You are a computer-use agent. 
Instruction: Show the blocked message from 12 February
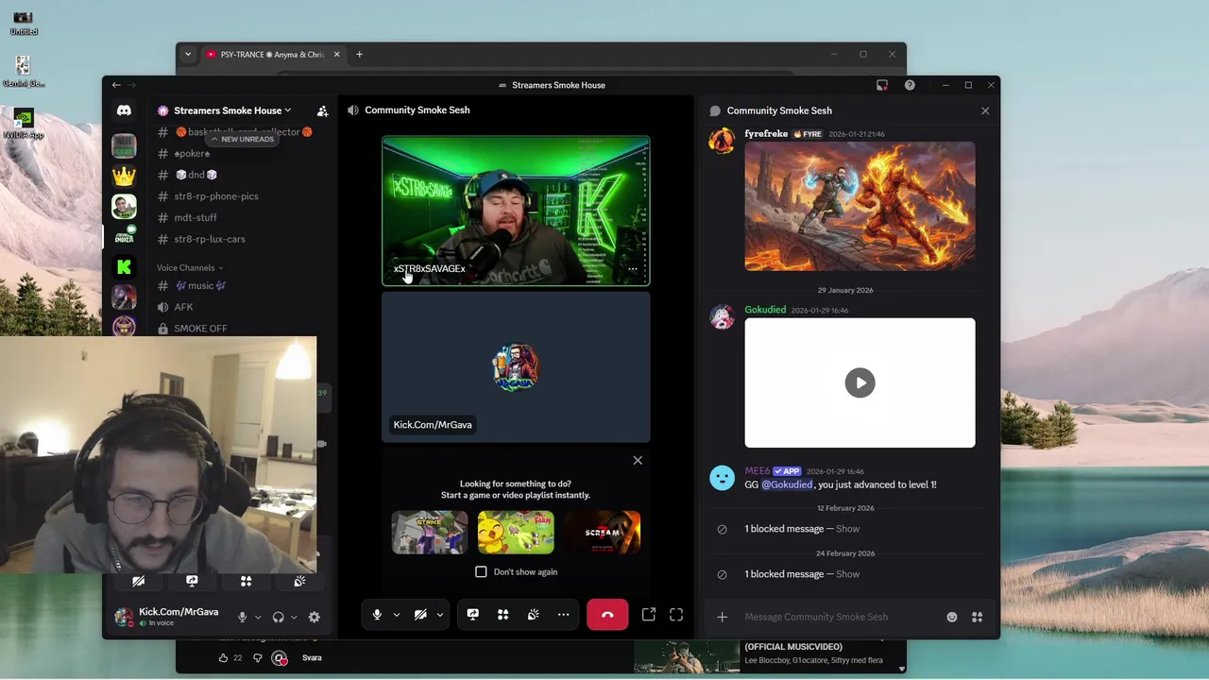(x=847, y=529)
